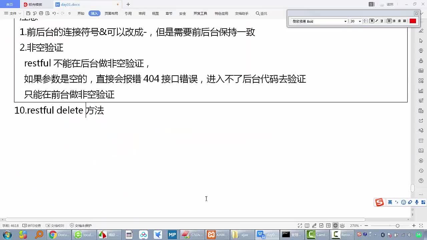Click the pen icon in right sidebar
The width and height of the screenshot is (427, 240).
(x=421, y=31)
